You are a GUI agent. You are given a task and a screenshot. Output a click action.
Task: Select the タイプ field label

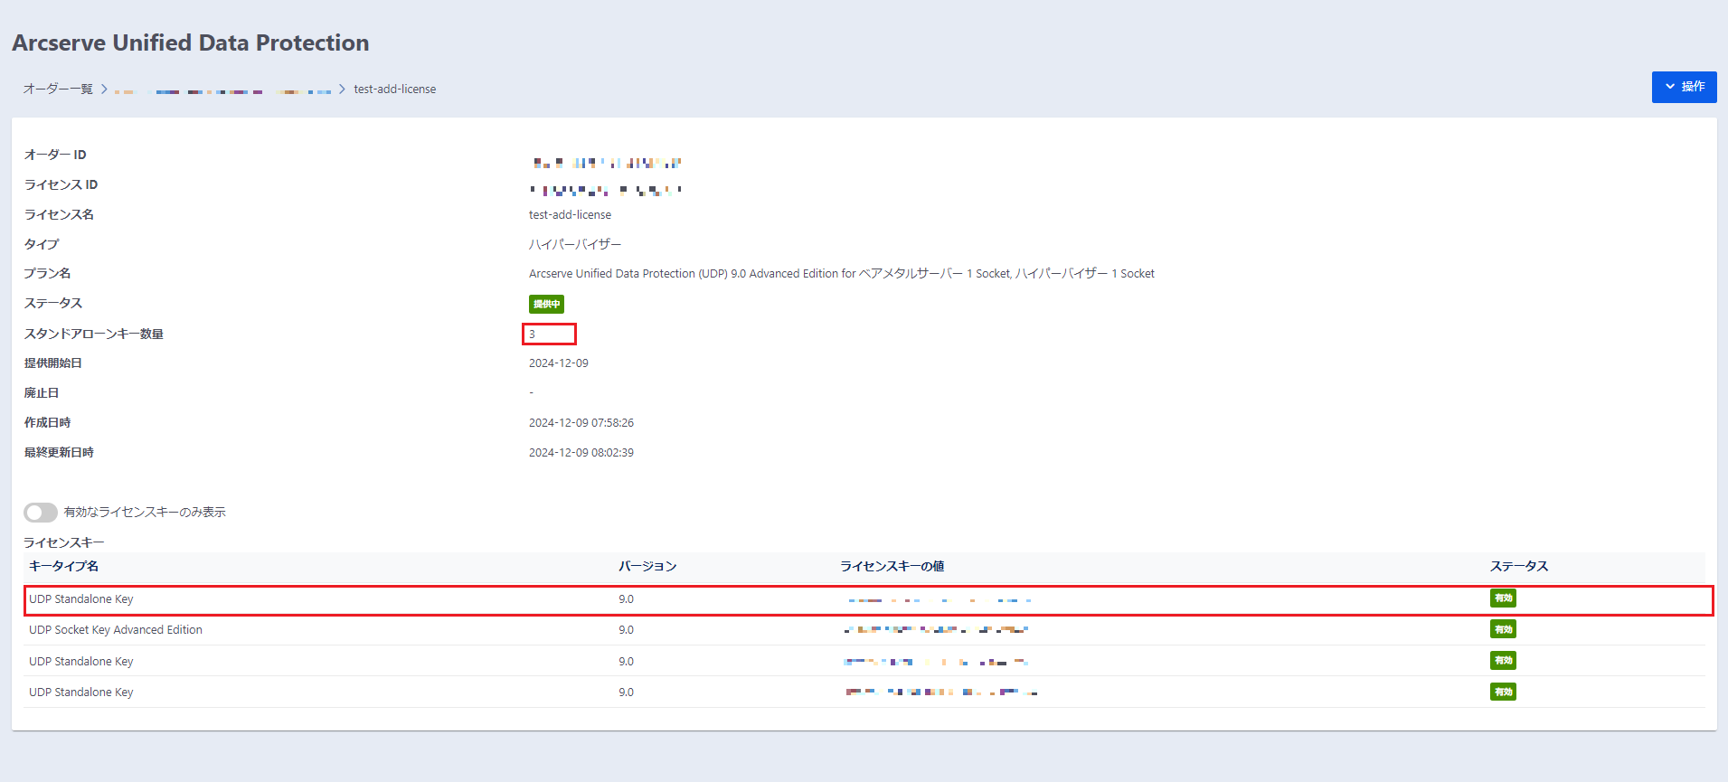pyautogui.click(x=42, y=244)
